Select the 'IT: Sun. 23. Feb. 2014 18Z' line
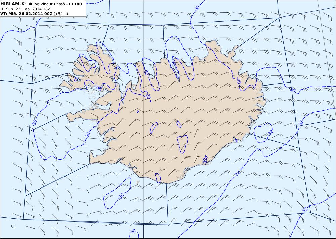This screenshot has height=239, width=336. point(25,9)
